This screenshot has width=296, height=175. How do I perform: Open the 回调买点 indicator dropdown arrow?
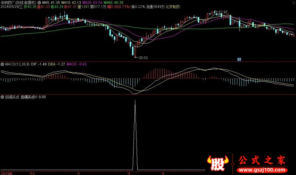click(x=3, y=97)
